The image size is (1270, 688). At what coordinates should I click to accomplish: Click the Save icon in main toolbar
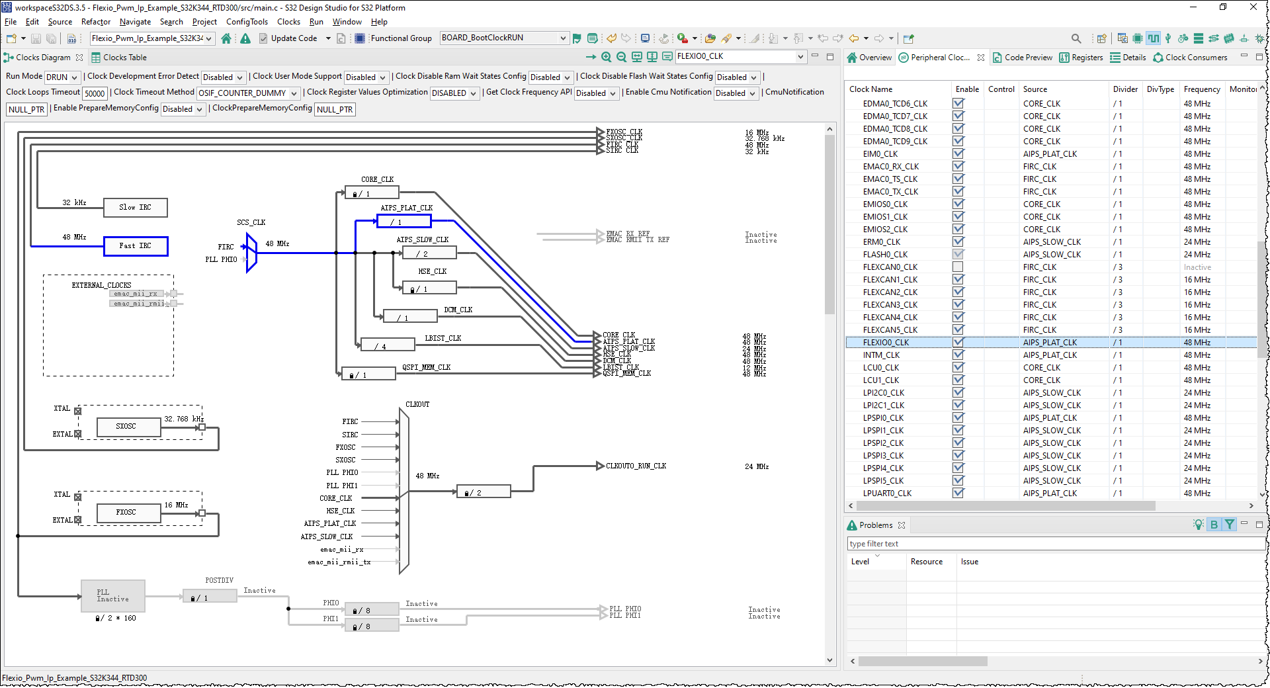pos(36,38)
